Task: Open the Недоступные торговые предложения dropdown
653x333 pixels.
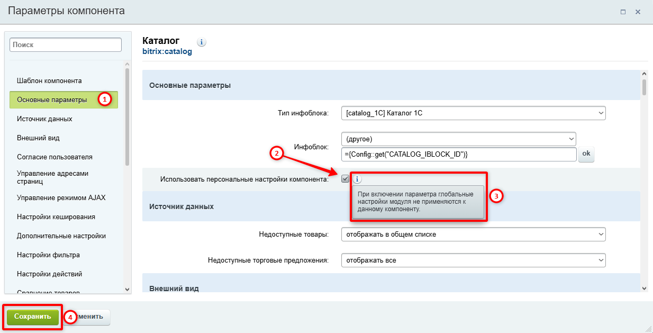Action: [x=474, y=260]
